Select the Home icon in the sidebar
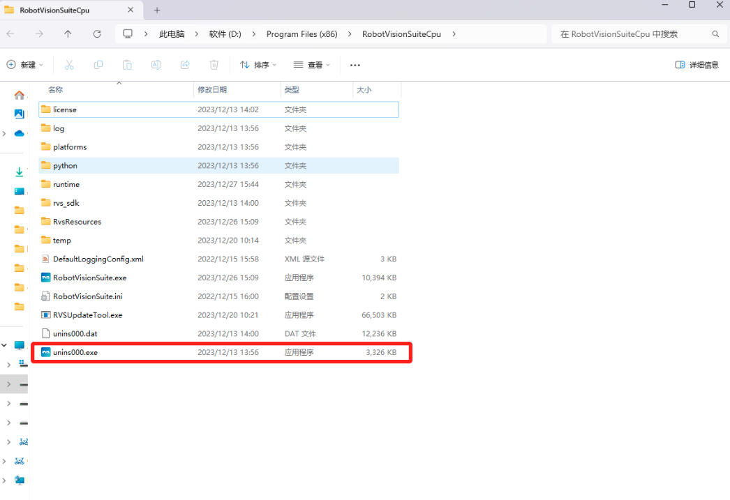Viewport: 730px width, 500px height. click(x=19, y=95)
